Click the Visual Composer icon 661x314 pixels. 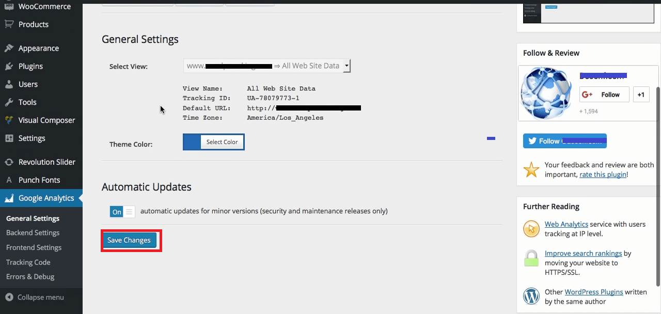point(9,120)
